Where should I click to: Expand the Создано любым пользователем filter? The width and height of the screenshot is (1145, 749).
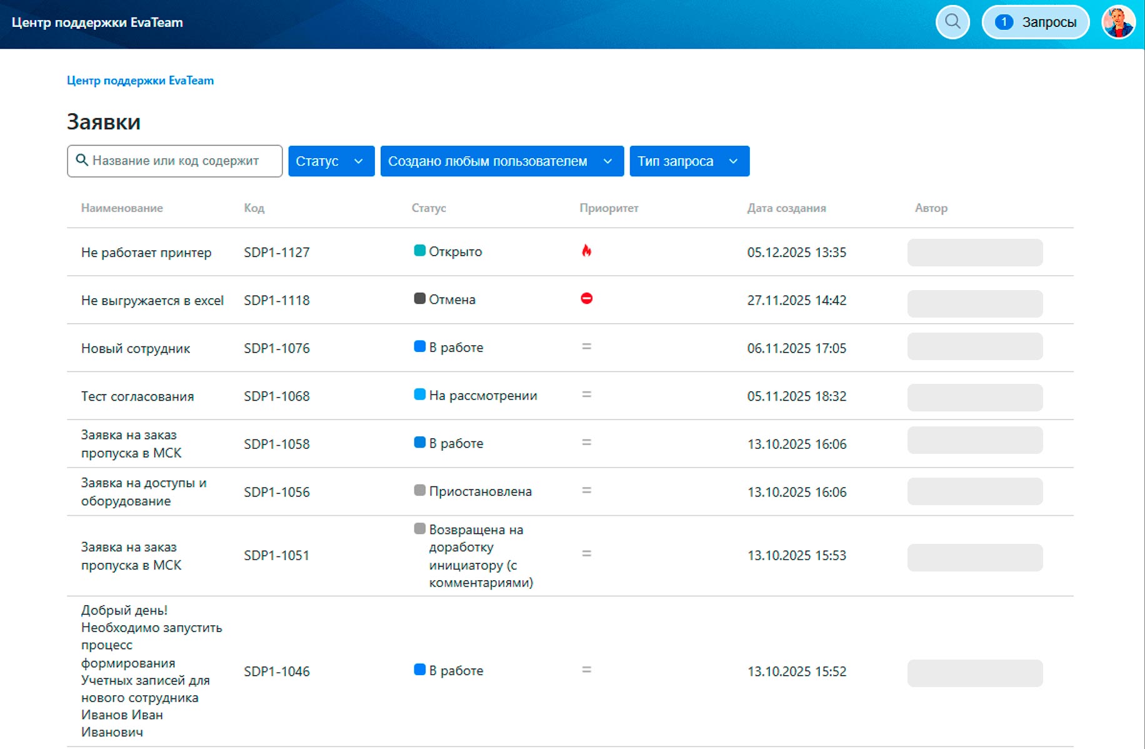[x=501, y=161]
